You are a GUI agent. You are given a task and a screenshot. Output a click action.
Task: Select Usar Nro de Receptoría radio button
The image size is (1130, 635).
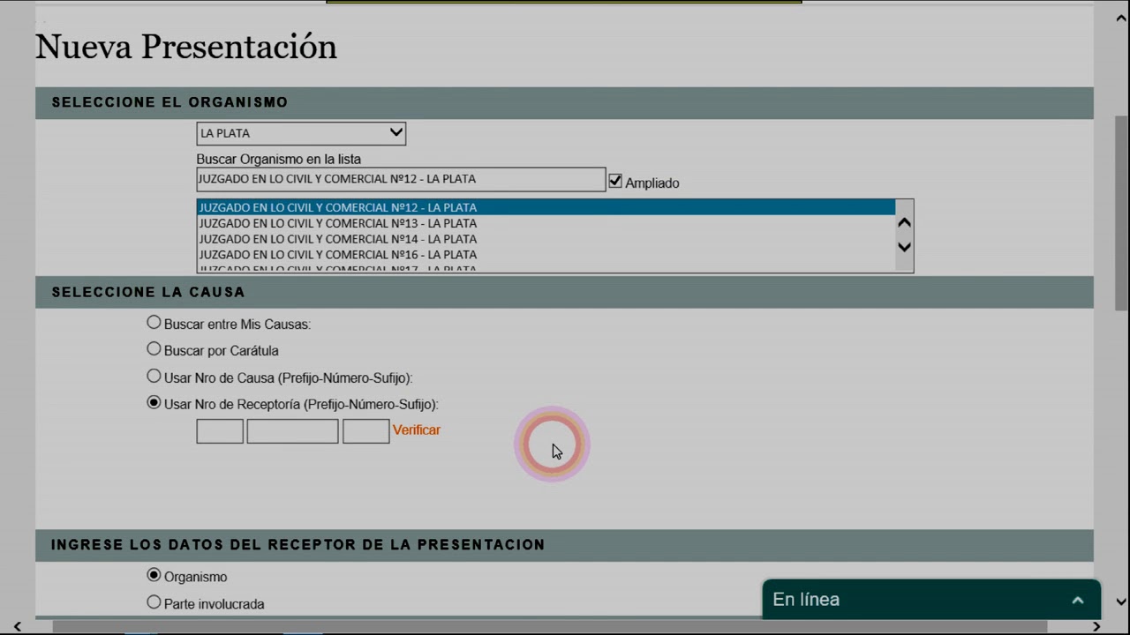tap(154, 403)
